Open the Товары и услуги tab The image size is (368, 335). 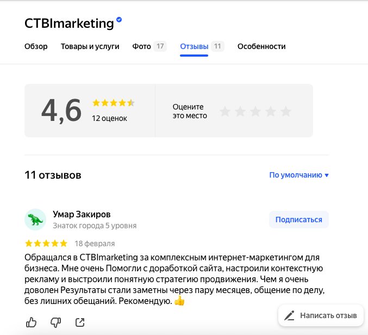pos(90,46)
